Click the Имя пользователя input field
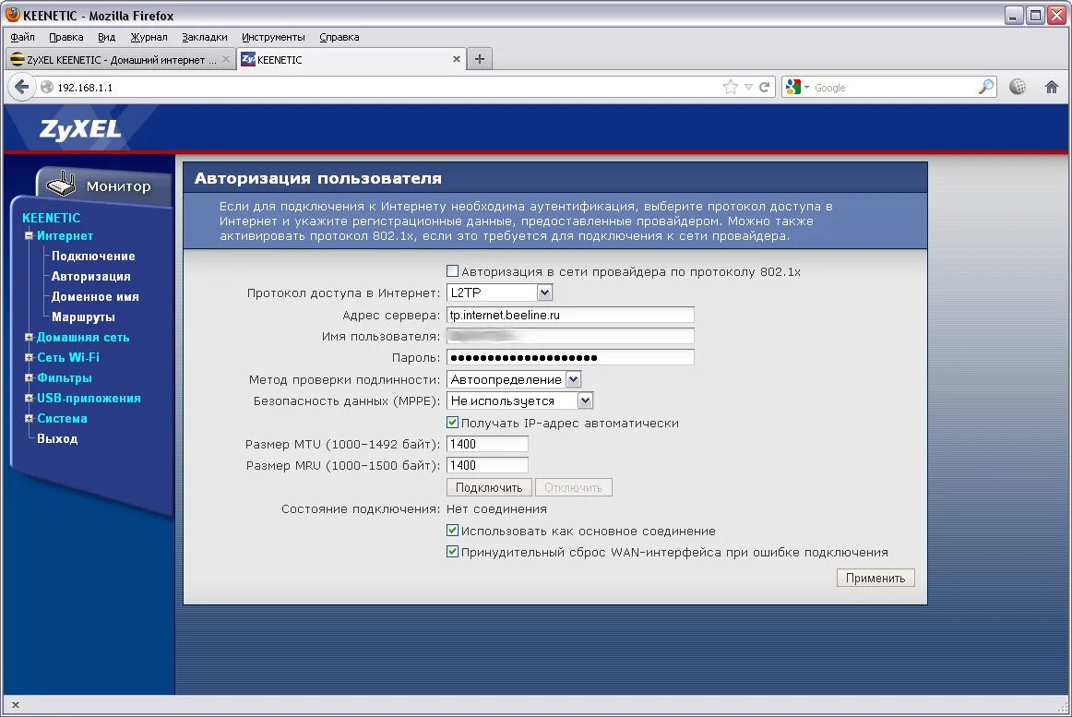The image size is (1072, 717). [570, 336]
